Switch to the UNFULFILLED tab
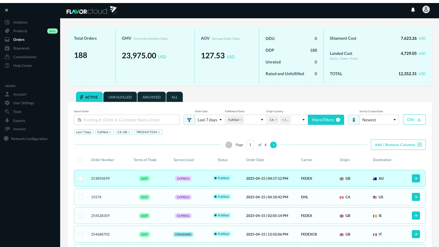This screenshot has height=247, width=439. point(120,97)
